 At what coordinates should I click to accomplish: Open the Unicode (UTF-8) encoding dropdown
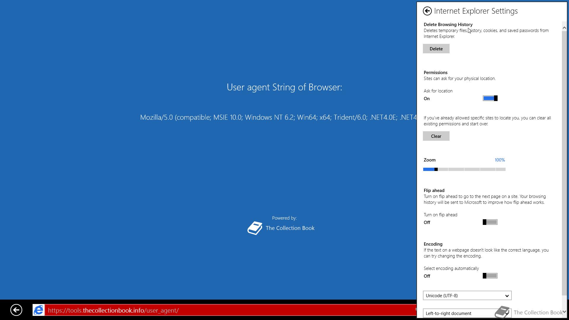[467, 296]
